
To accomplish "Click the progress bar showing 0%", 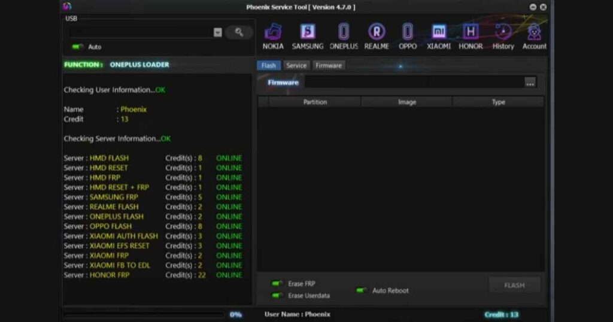I will click(144, 314).
